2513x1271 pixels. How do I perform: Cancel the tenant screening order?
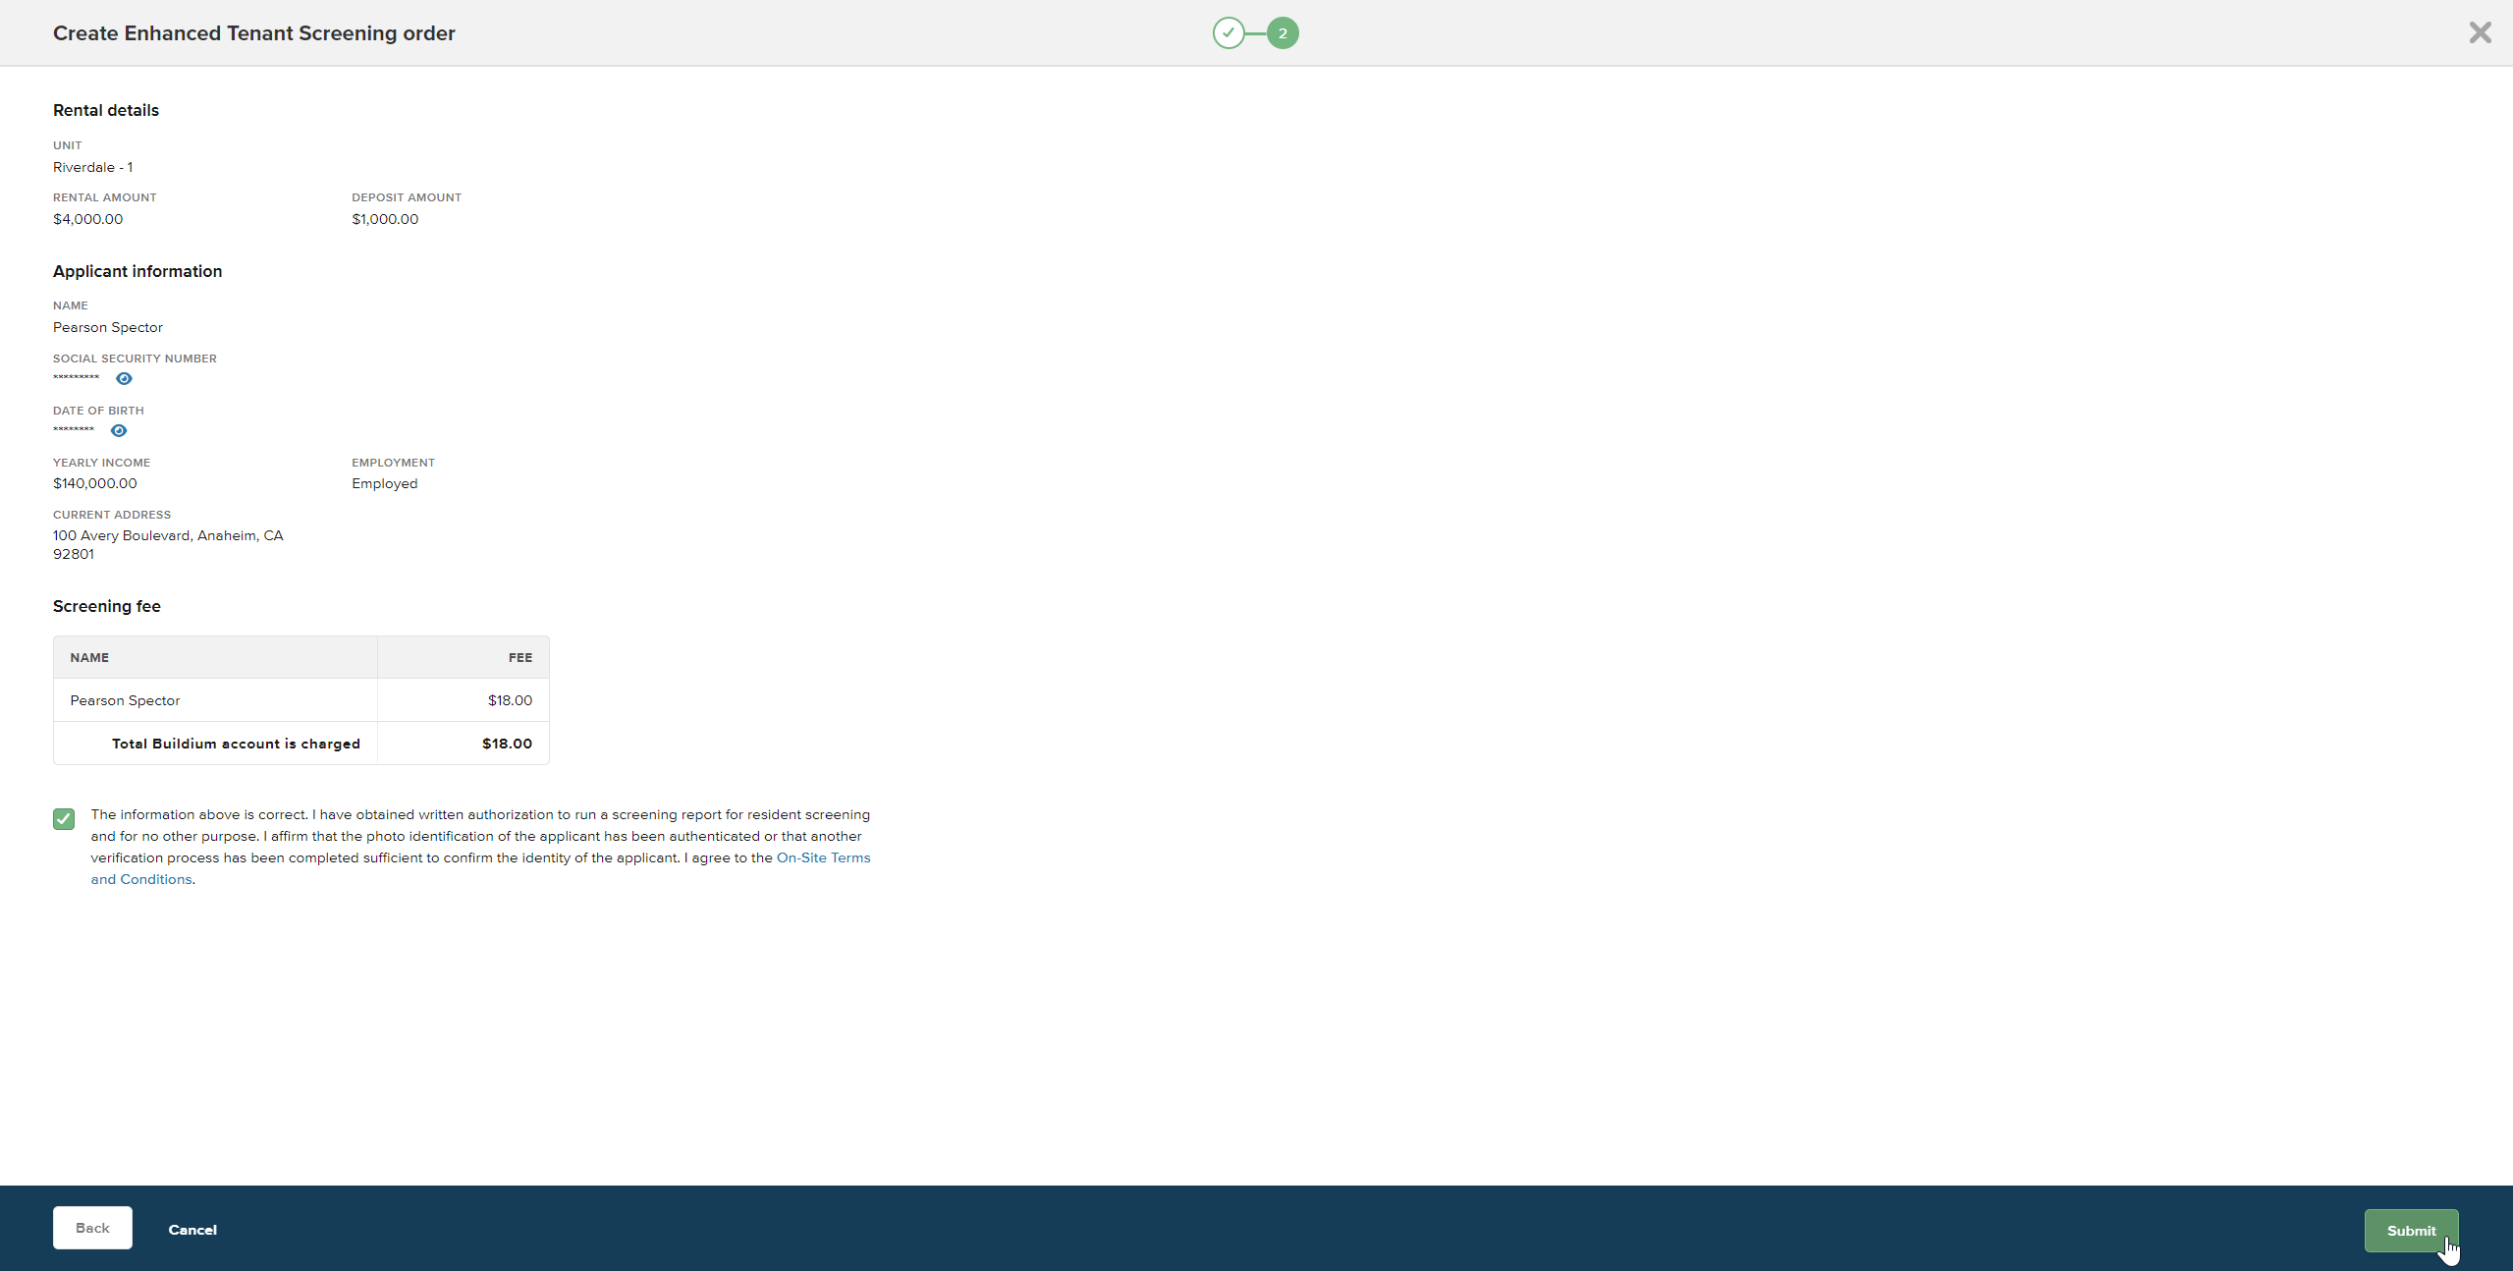pos(192,1230)
